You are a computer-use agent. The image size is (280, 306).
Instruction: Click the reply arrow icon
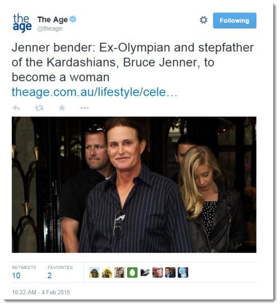point(16,108)
